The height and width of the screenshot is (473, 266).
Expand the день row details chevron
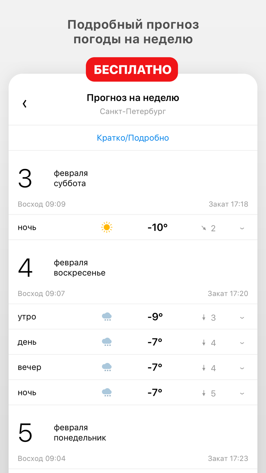(242, 343)
